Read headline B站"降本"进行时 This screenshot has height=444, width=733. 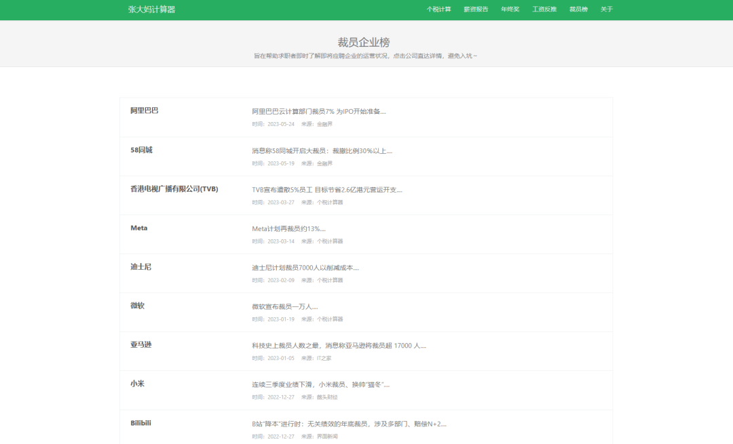pos(350,424)
